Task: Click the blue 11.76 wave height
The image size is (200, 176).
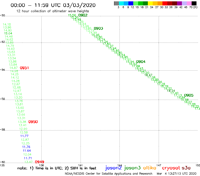Action: pyautogui.click(x=26, y=147)
